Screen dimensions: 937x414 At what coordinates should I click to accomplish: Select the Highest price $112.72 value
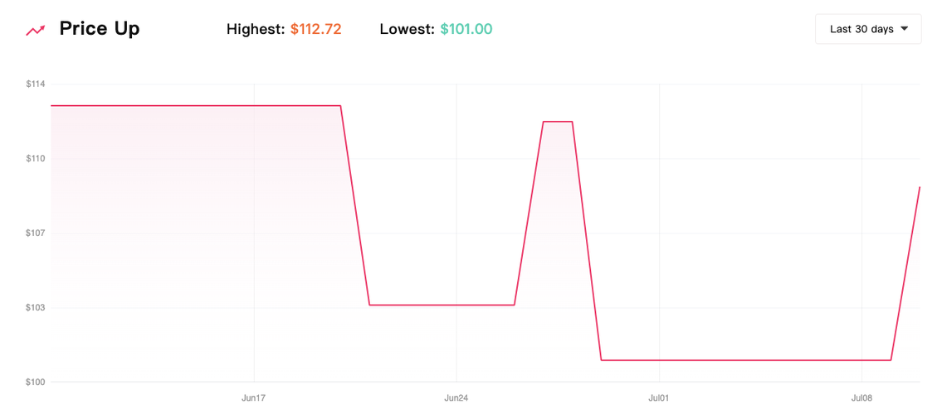pos(316,29)
